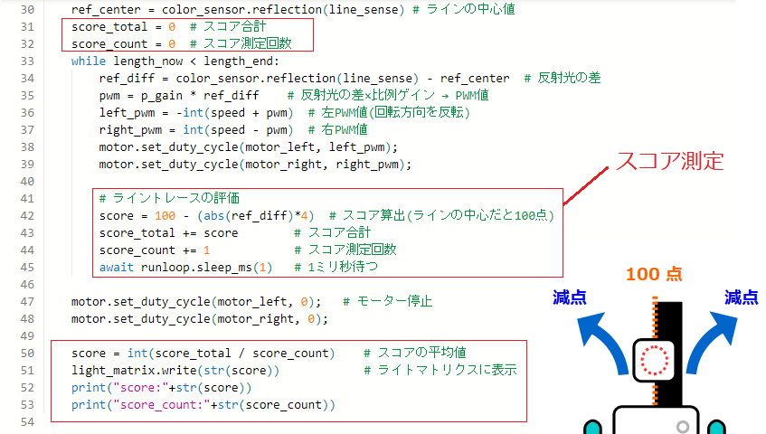
Task: Click the red スコア測定 annotation label
Action: (670, 161)
